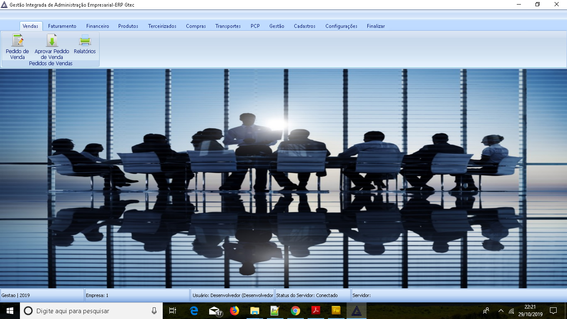Viewport: 567px width, 319px height.
Task: Click the Adobe Fireworks taskbar icon
Action: pyautogui.click(x=336, y=311)
